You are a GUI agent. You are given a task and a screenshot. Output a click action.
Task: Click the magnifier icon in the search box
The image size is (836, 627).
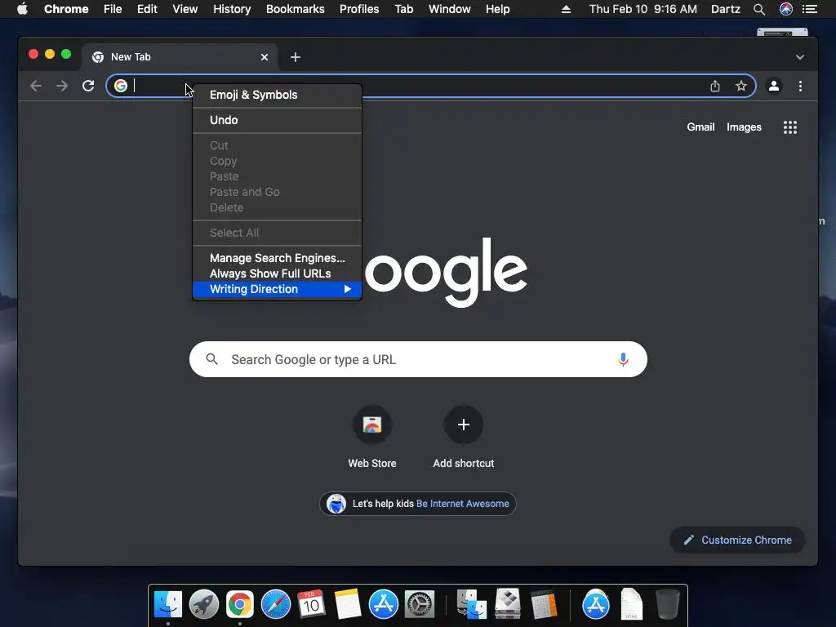pyautogui.click(x=212, y=359)
